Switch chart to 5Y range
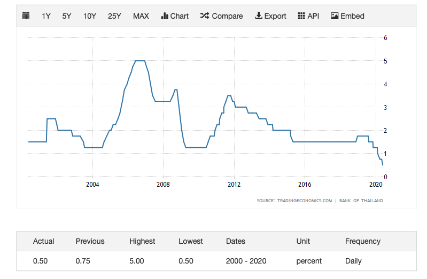Viewport: 427px width, 279px height. [x=66, y=16]
